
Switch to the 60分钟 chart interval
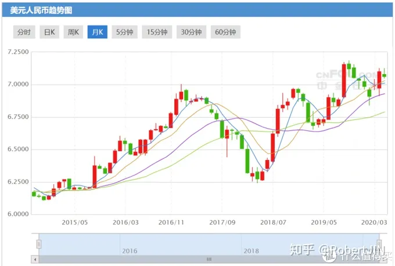click(x=225, y=32)
